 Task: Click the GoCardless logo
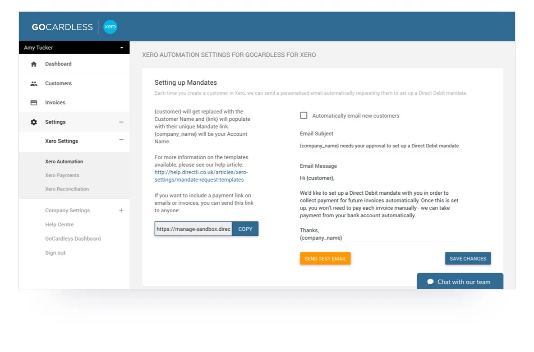tap(62, 27)
